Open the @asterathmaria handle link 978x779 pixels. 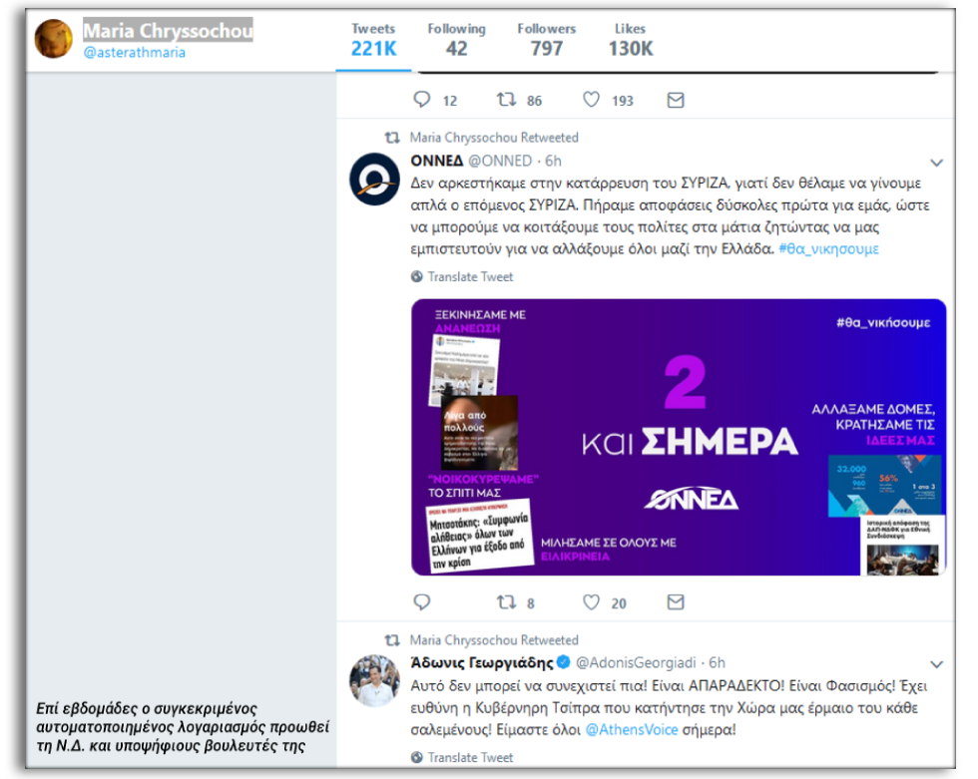point(134,53)
